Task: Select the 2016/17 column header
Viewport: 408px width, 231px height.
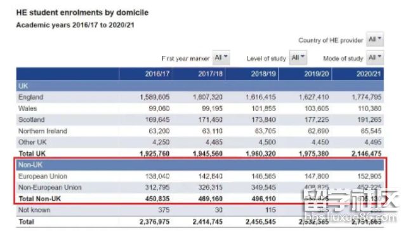Action: pos(157,74)
